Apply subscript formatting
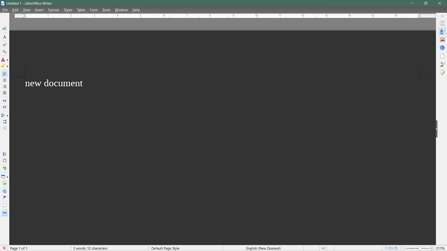The height and width of the screenshot is (251, 447). [x=4, y=51]
